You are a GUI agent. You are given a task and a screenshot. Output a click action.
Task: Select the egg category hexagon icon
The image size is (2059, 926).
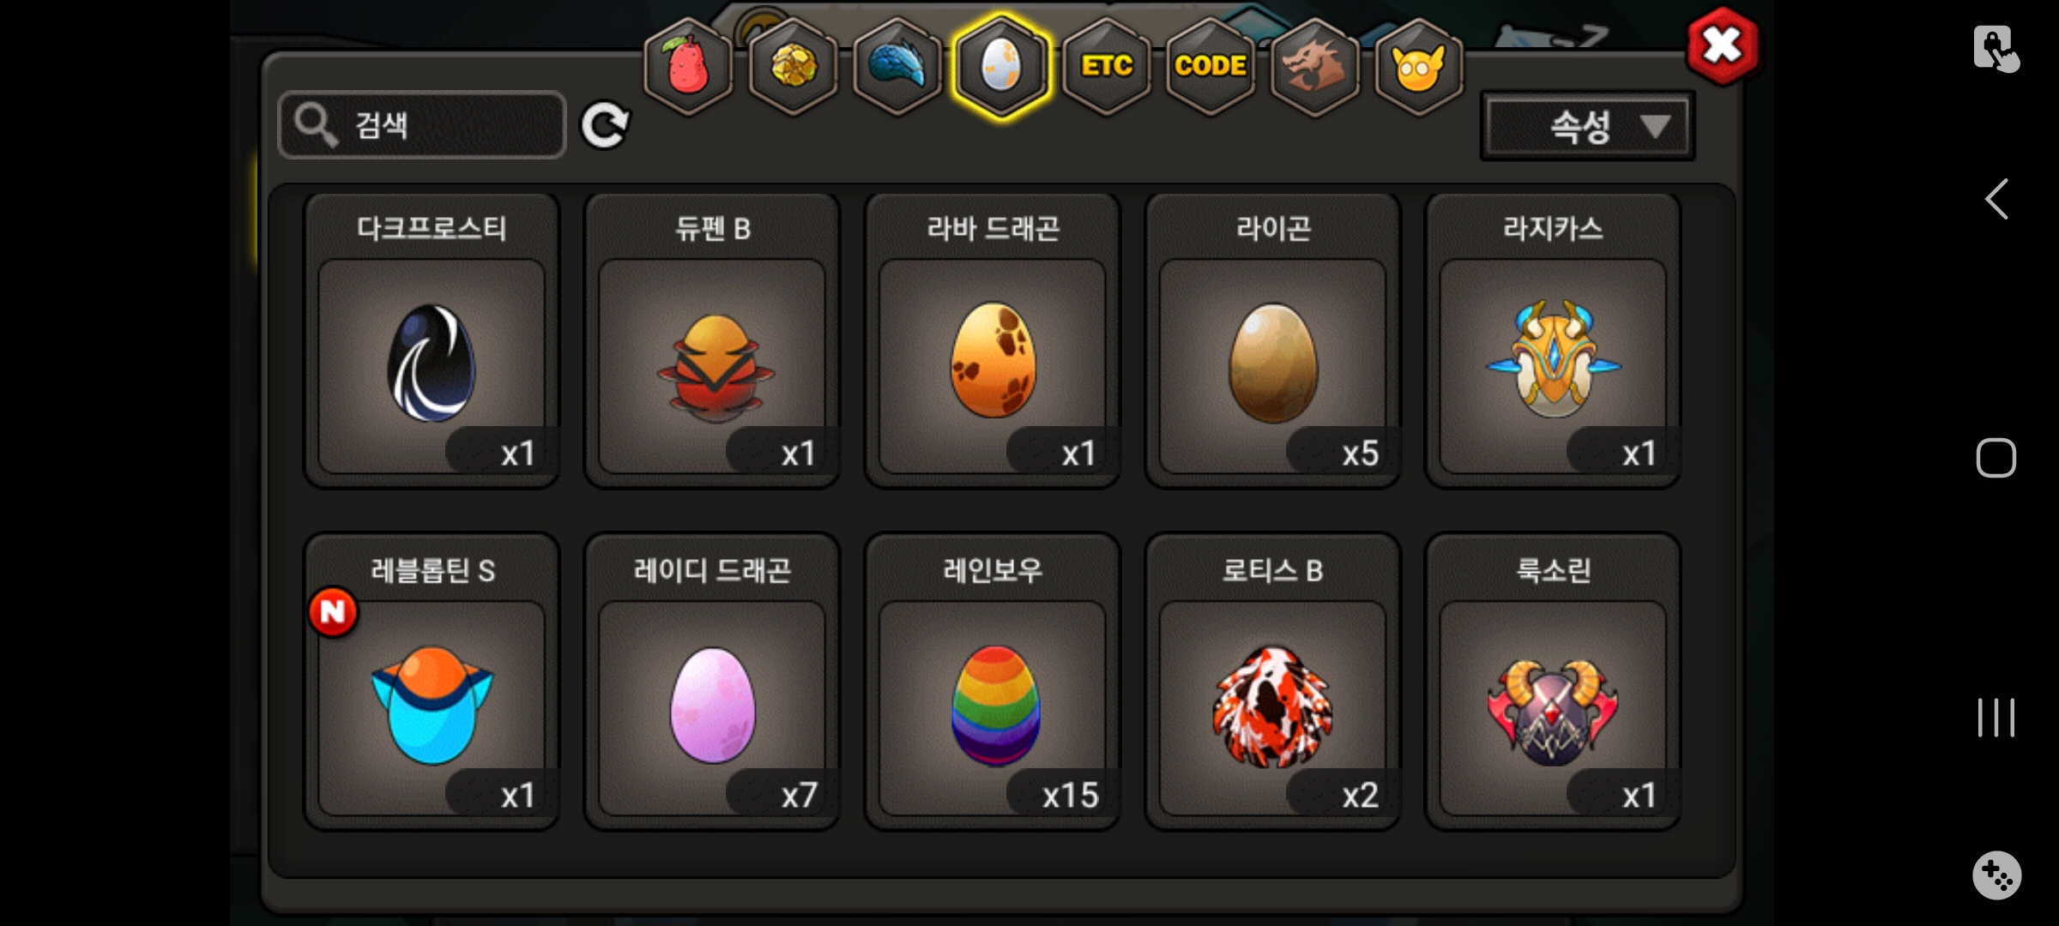(x=1001, y=66)
